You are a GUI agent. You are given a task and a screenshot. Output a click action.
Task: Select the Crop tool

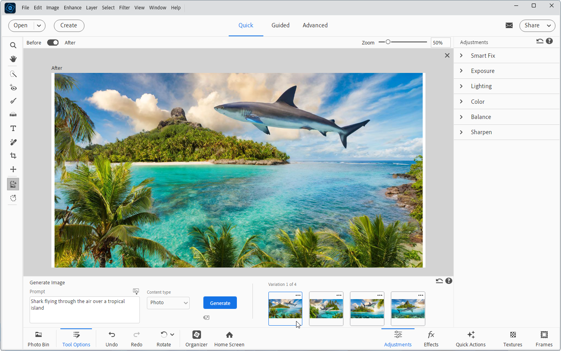coord(13,156)
